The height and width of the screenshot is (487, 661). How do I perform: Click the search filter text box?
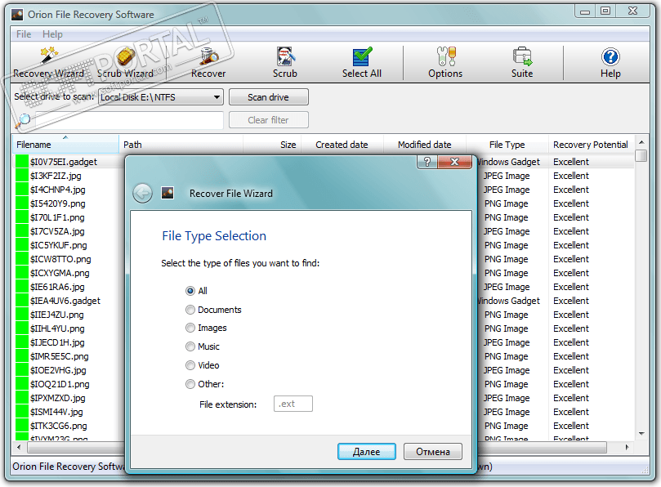coord(129,120)
